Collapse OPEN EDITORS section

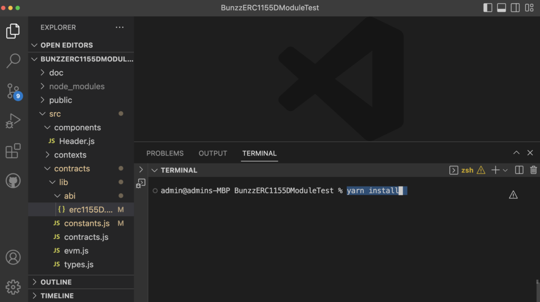click(x=81, y=45)
